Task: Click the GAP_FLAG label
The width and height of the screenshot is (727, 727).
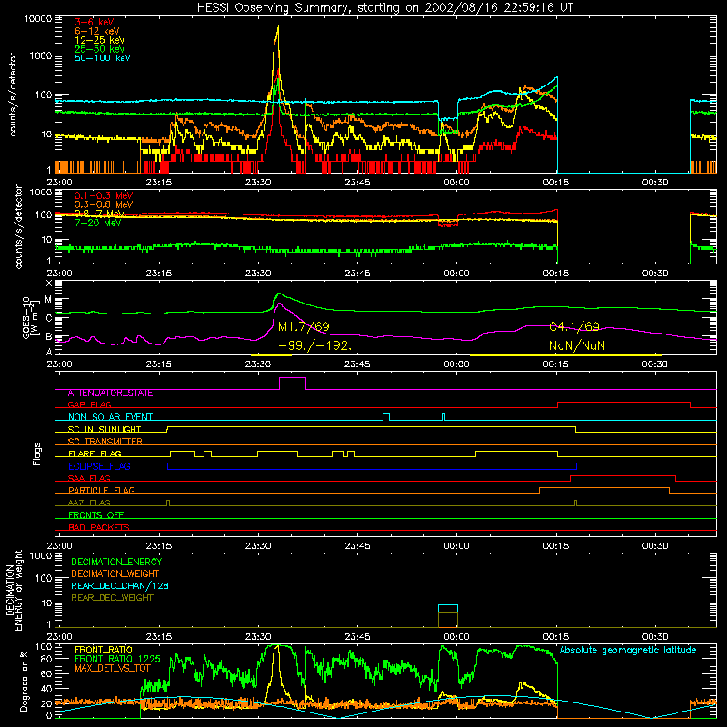Action: click(x=89, y=404)
